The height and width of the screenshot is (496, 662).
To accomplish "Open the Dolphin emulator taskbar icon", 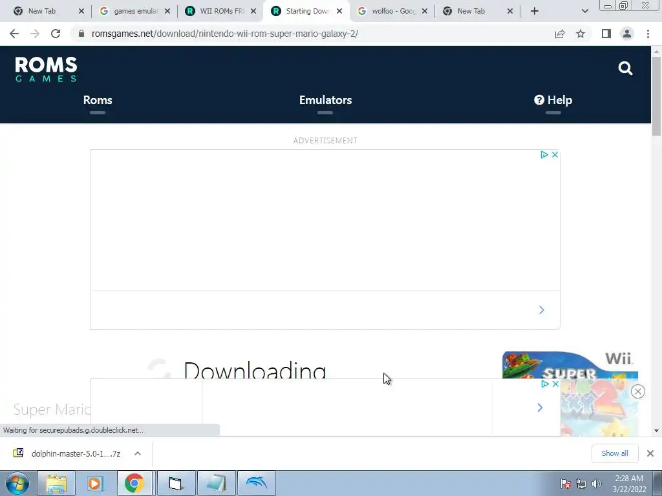I will (x=257, y=483).
